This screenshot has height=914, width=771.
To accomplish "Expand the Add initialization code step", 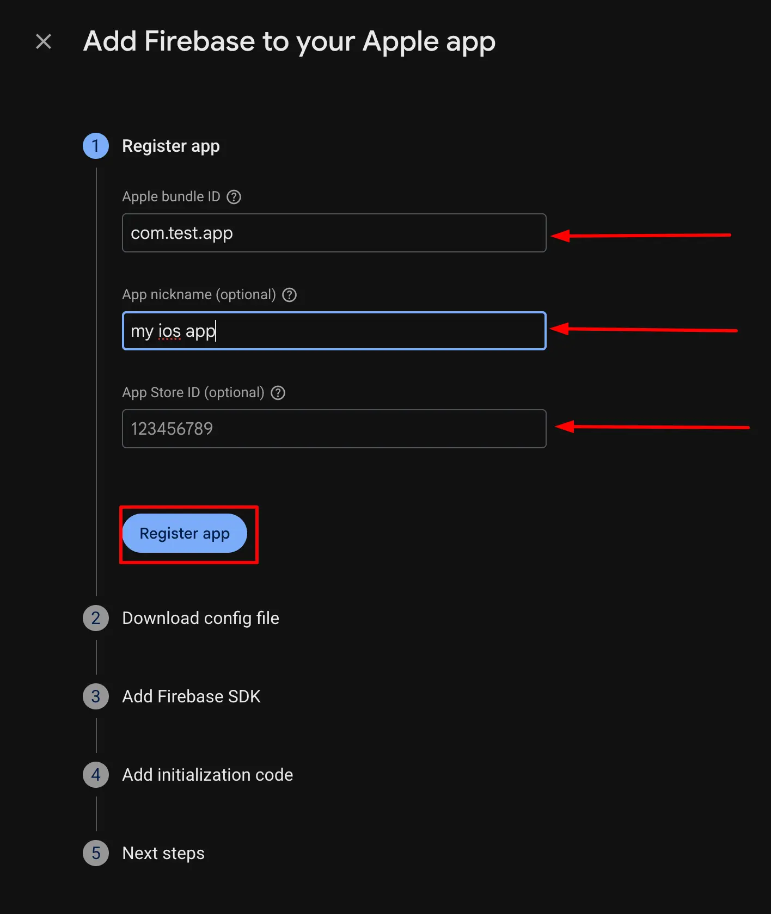I will [x=207, y=775].
